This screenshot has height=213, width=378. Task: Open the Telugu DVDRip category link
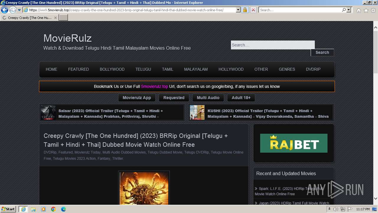coord(196,152)
